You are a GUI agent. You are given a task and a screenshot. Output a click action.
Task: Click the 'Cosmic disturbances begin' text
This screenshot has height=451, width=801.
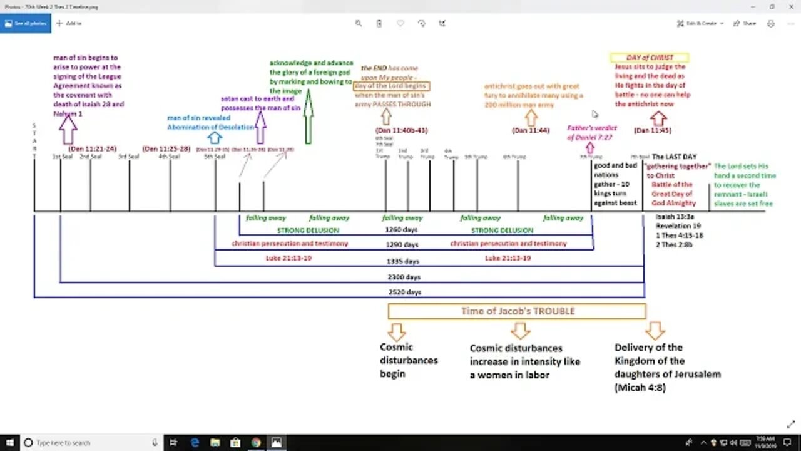[x=409, y=360]
